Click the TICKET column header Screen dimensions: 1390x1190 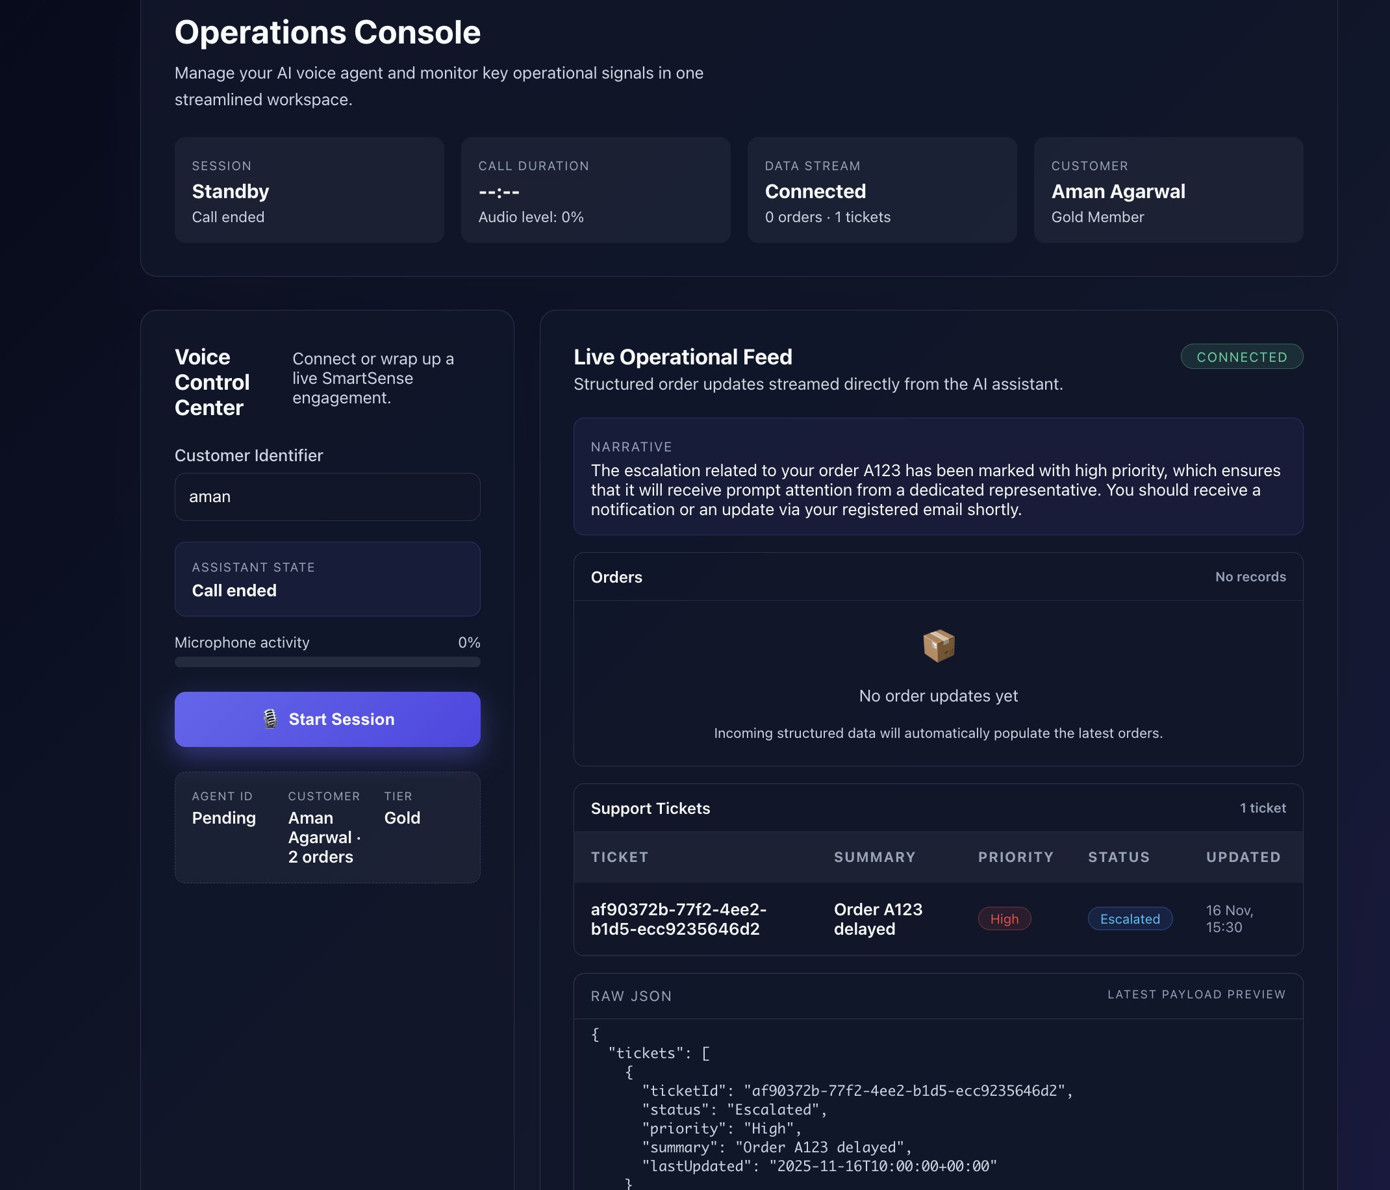click(619, 857)
